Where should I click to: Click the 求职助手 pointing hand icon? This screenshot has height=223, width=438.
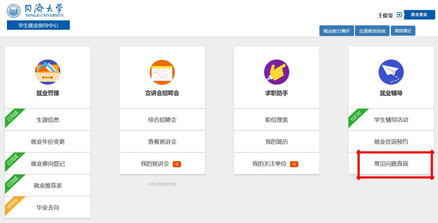[277, 72]
